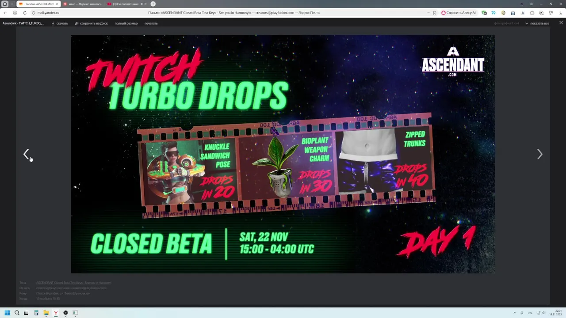The image size is (566, 318).
Task: Click the 'Ascendant - TWITCH_TURBO_...' file name
Action: click(23, 23)
